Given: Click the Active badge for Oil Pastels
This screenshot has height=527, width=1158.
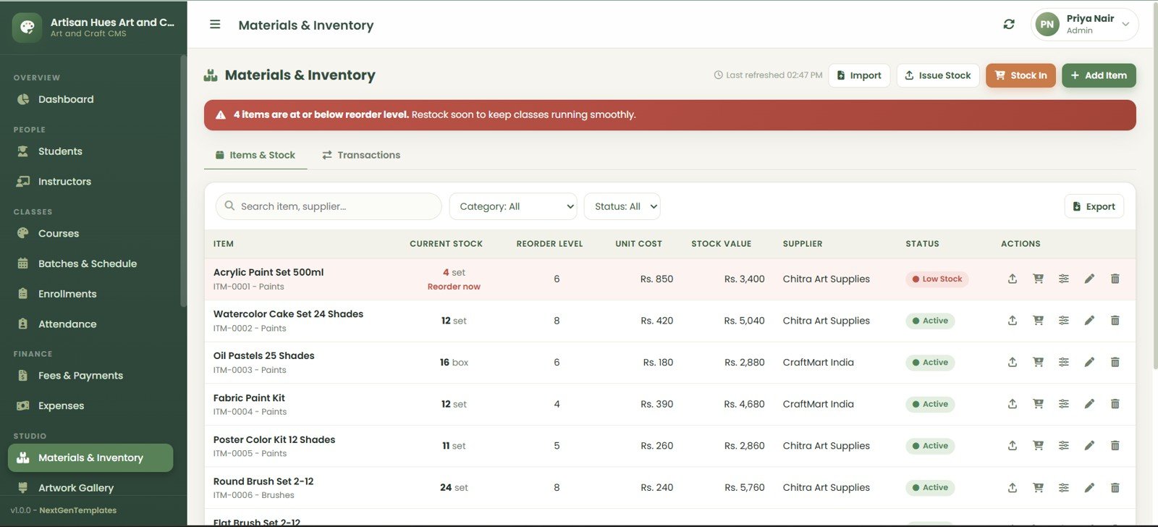Looking at the screenshot, I should coord(930,363).
